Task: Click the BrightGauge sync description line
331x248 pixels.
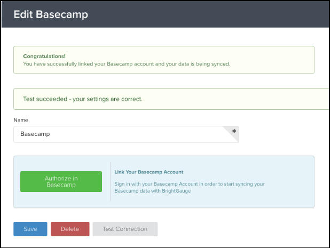Action: click(x=153, y=191)
